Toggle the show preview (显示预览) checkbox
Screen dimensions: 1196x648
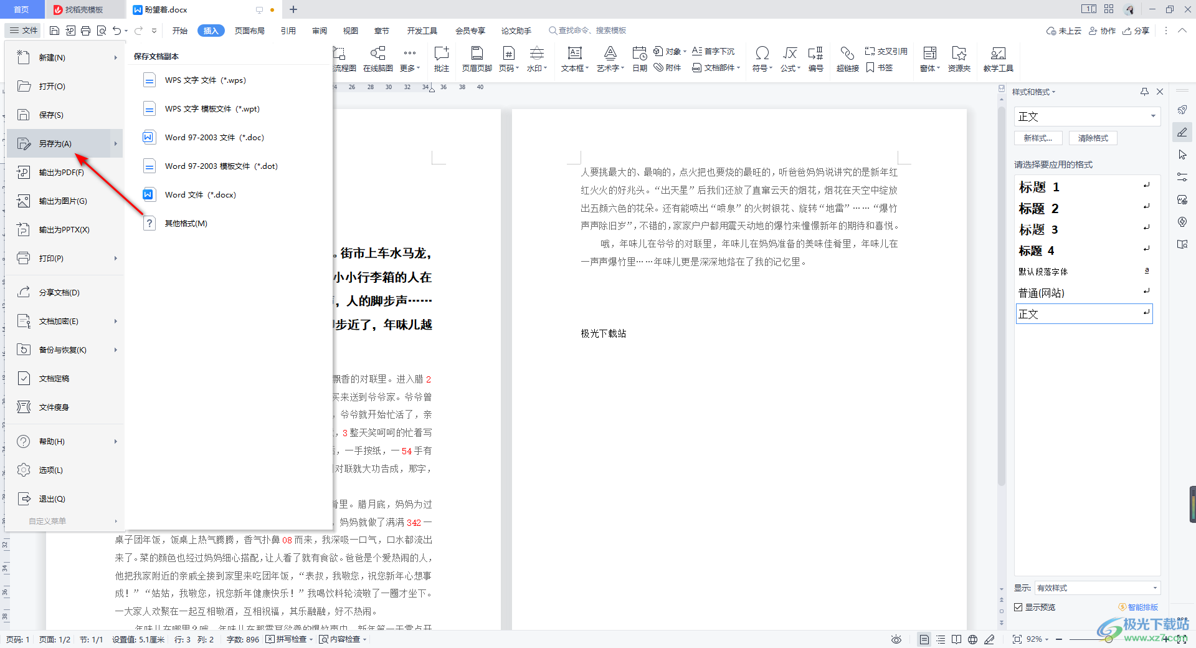click(x=1018, y=607)
